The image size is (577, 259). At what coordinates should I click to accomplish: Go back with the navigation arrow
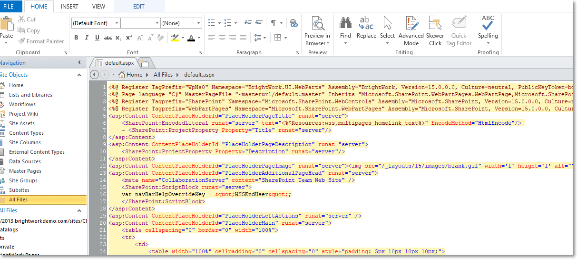click(x=94, y=75)
